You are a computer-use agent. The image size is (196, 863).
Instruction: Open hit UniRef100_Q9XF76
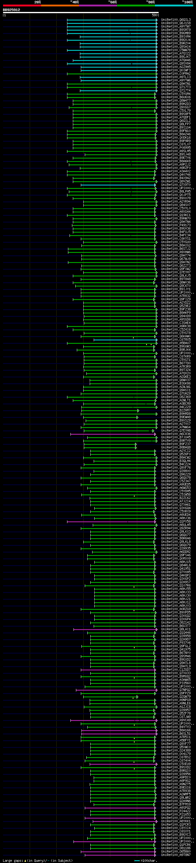(176, 468)
